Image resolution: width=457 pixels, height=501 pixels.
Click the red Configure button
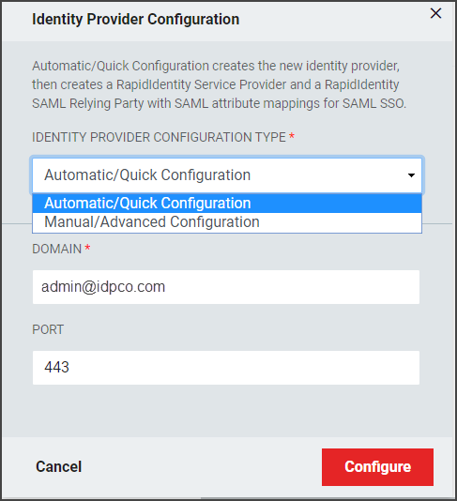click(x=377, y=467)
